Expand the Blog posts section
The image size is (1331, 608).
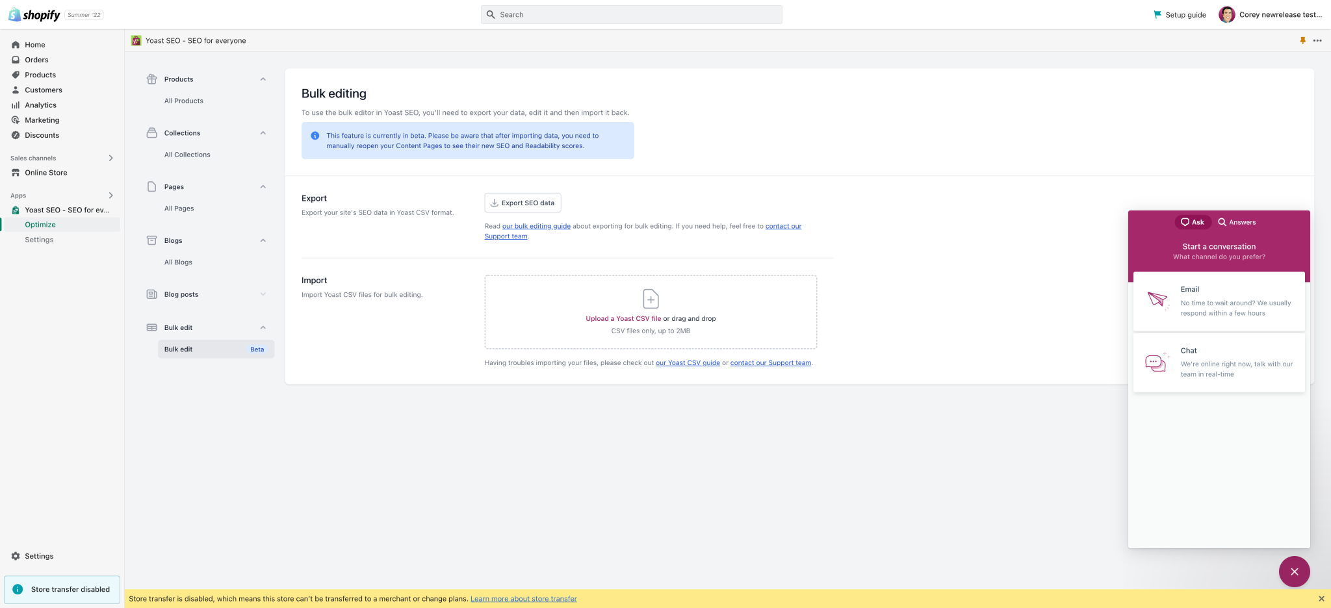tap(263, 294)
